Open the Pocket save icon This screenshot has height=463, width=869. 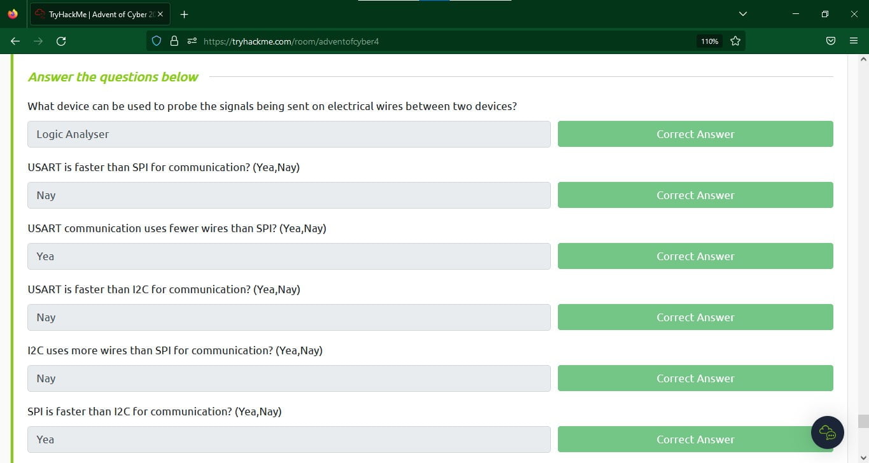(x=831, y=41)
